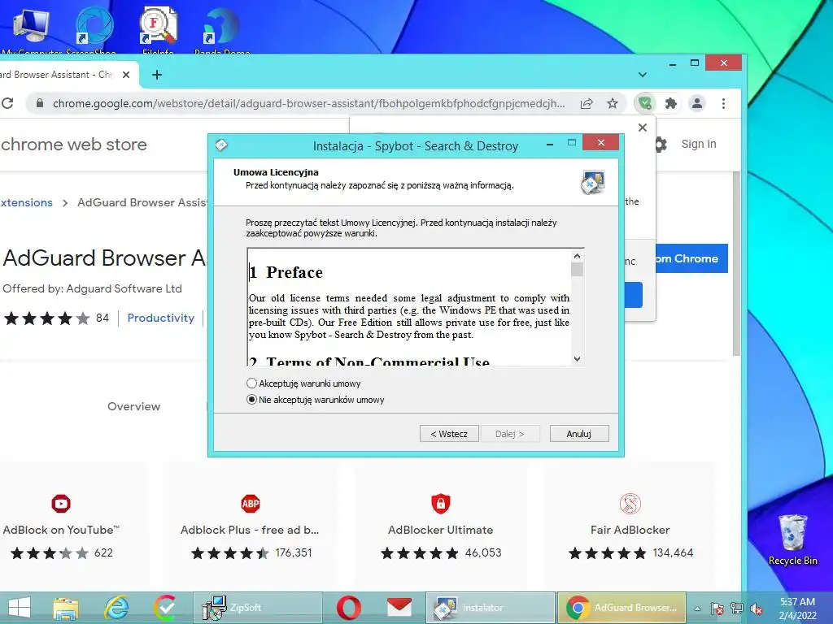Close the popup behind the installer
833x624 pixels.
tap(643, 128)
